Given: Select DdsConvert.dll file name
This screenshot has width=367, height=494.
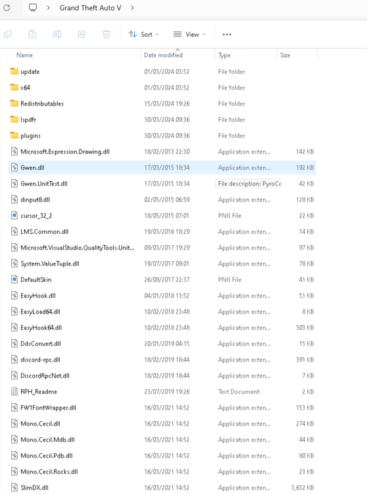Looking at the screenshot, I should pos(41,344).
